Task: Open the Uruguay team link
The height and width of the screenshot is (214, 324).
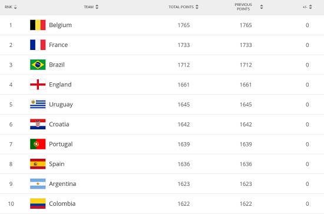Action: (x=61, y=105)
